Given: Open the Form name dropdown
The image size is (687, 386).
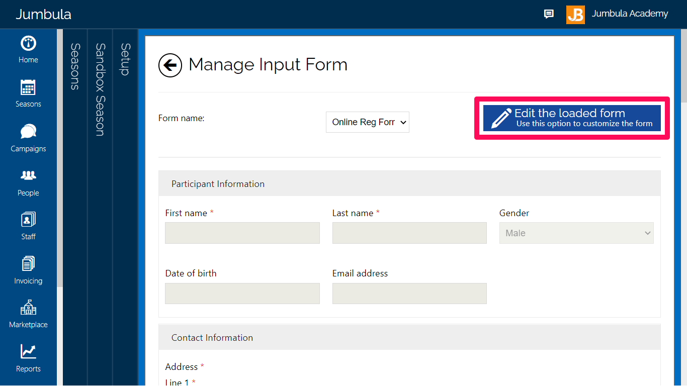Looking at the screenshot, I should point(368,122).
